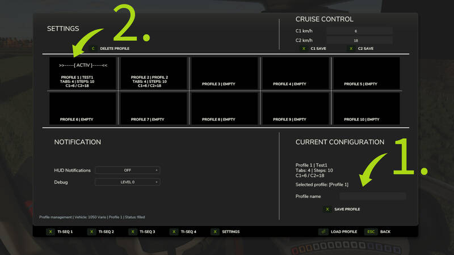Screen dimensions: 454x255
Task: Toggle HUD Notifications OFF selector
Action: (127, 170)
